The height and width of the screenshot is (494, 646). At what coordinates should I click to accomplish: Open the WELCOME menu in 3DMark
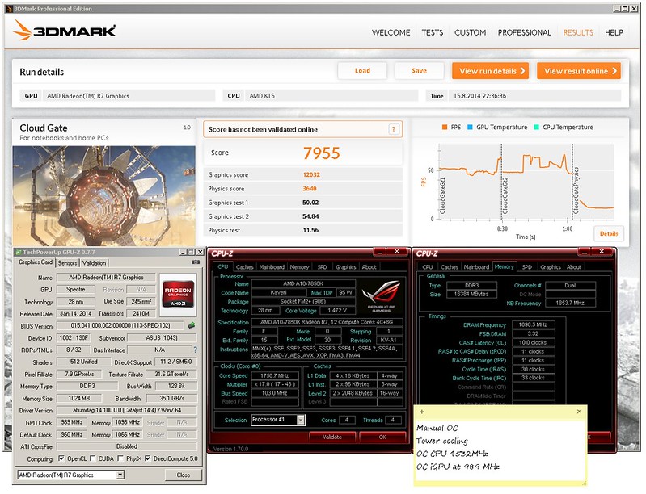pyautogui.click(x=391, y=32)
